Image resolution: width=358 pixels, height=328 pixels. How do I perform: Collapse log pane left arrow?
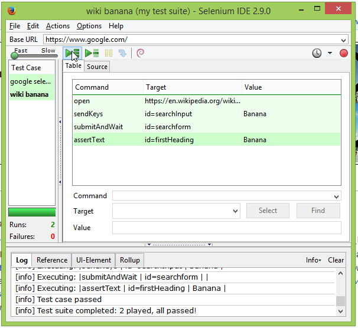tap(149, 245)
